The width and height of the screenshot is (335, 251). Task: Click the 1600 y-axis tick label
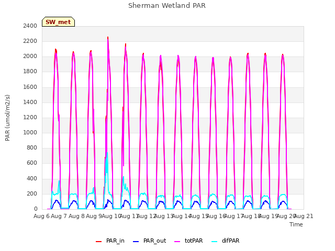[x=30, y=87]
